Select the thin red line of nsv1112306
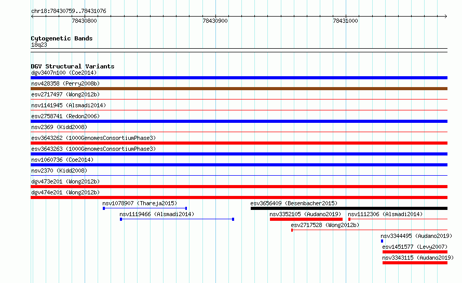 pos(398,219)
